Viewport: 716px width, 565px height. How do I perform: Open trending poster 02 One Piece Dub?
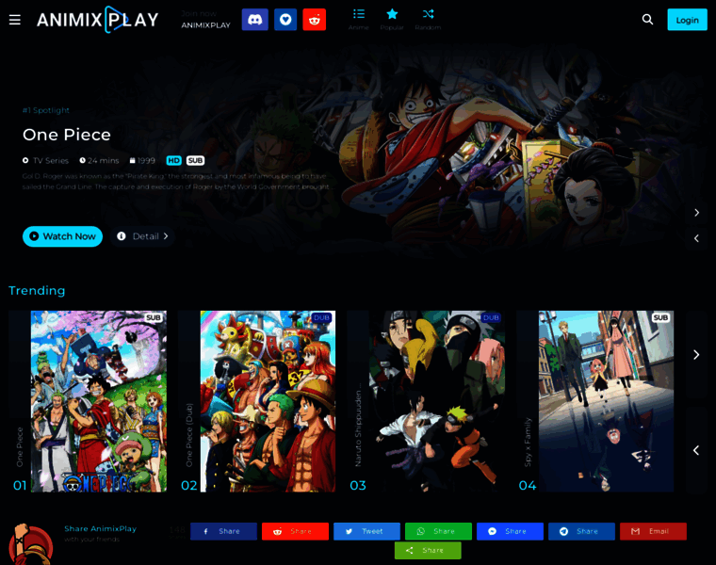(x=268, y=401)
